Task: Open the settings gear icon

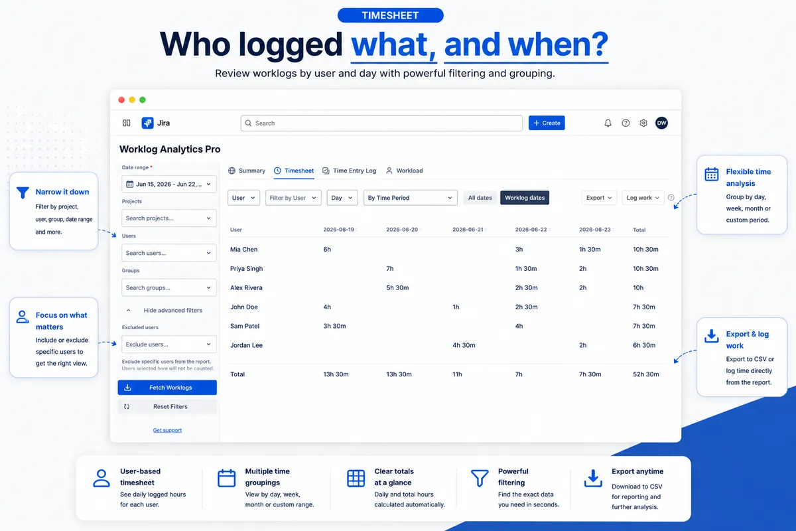Action: point(643,123)
